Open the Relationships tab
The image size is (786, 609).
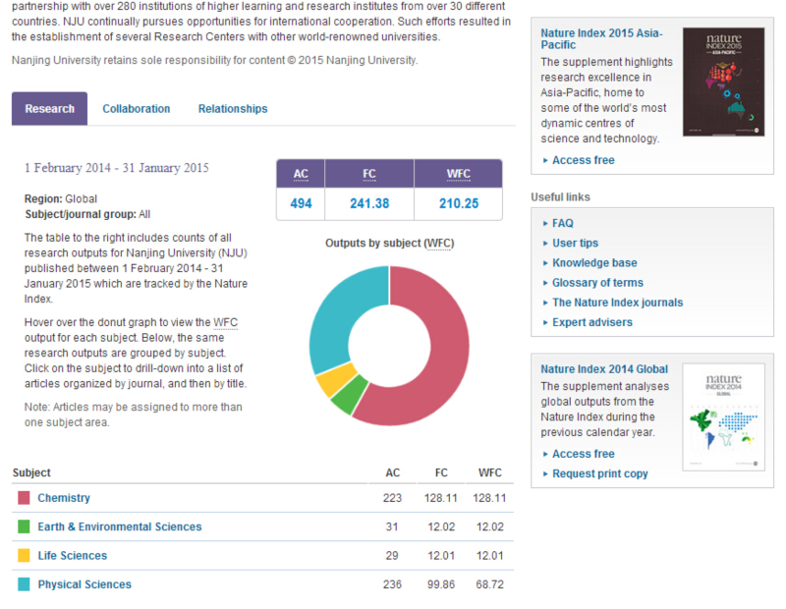click(232, 109)
